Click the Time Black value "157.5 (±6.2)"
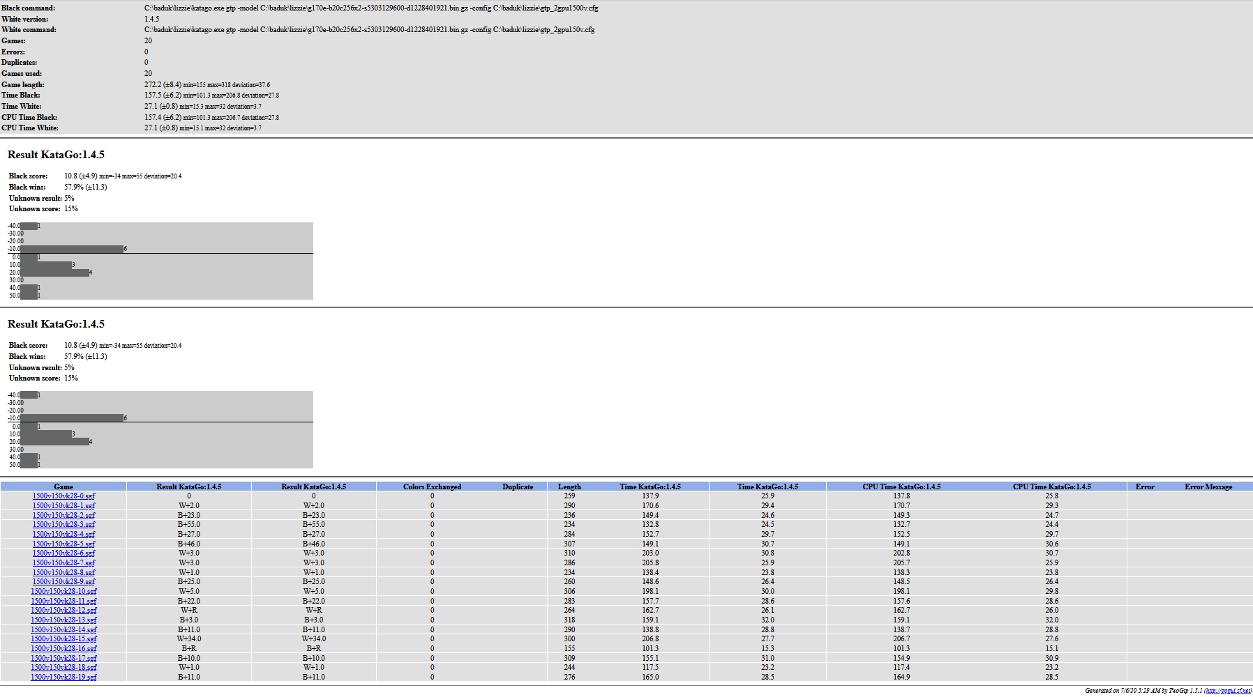The width and height of the screenshot is (1253, 697). [163, 95]
